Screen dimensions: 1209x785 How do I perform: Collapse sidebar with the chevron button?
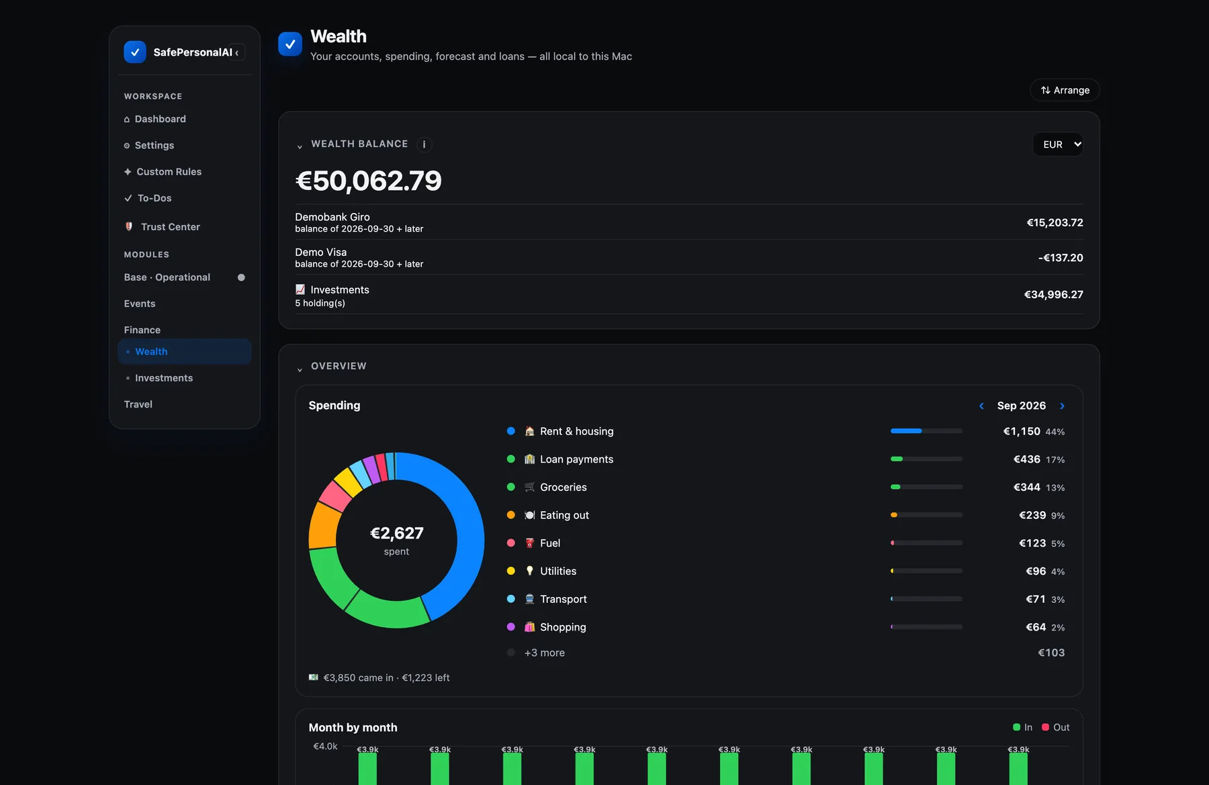click(x=236, y=52)
